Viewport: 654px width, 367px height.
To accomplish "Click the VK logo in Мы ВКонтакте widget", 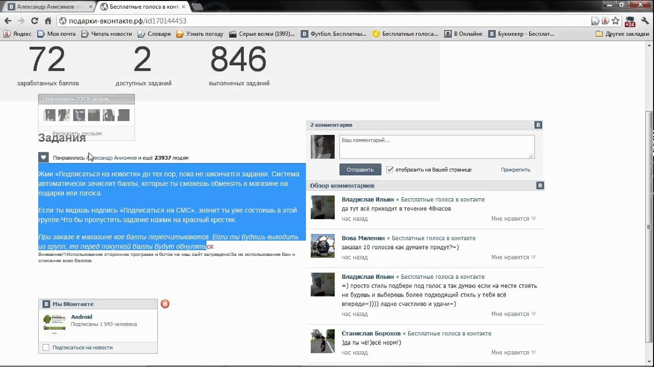I will [46, 304].
